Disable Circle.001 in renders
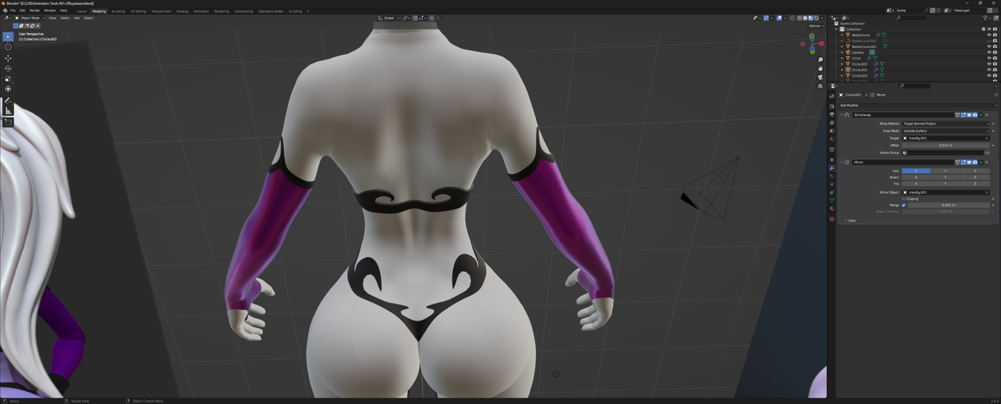The image size is (1001, 404). tap(995, 64)
